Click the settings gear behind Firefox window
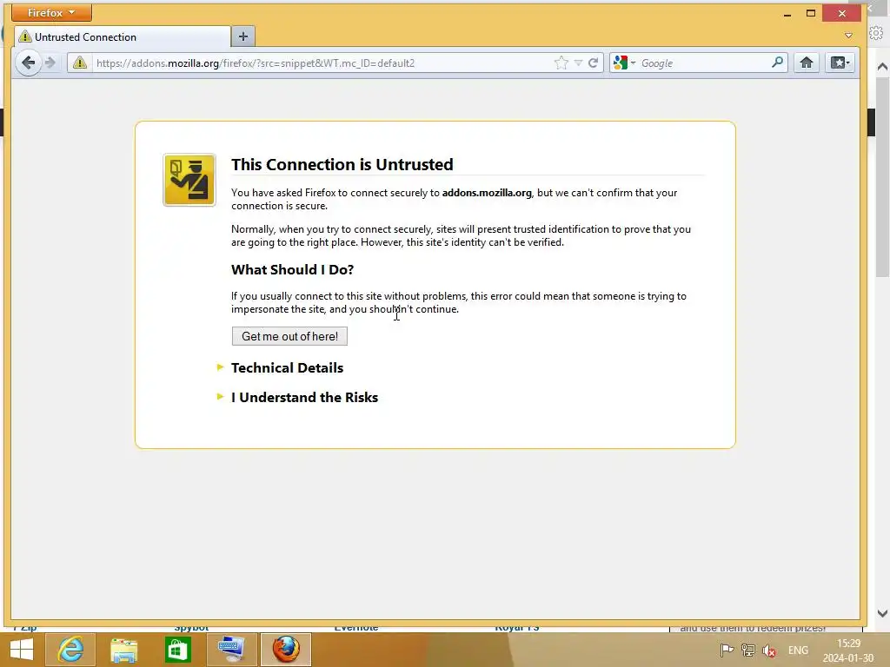The image size is (890, 667). tap(876, 33)
